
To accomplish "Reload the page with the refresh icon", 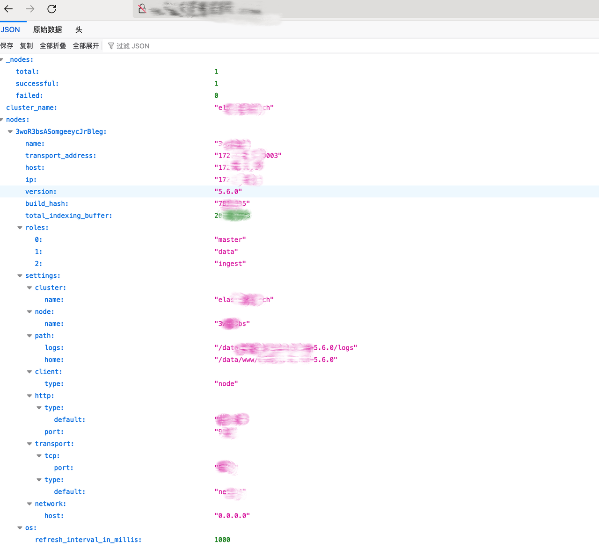I will click(52, 9).
